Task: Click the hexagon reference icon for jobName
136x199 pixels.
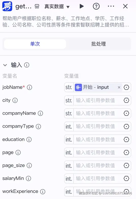Action: 126,87
